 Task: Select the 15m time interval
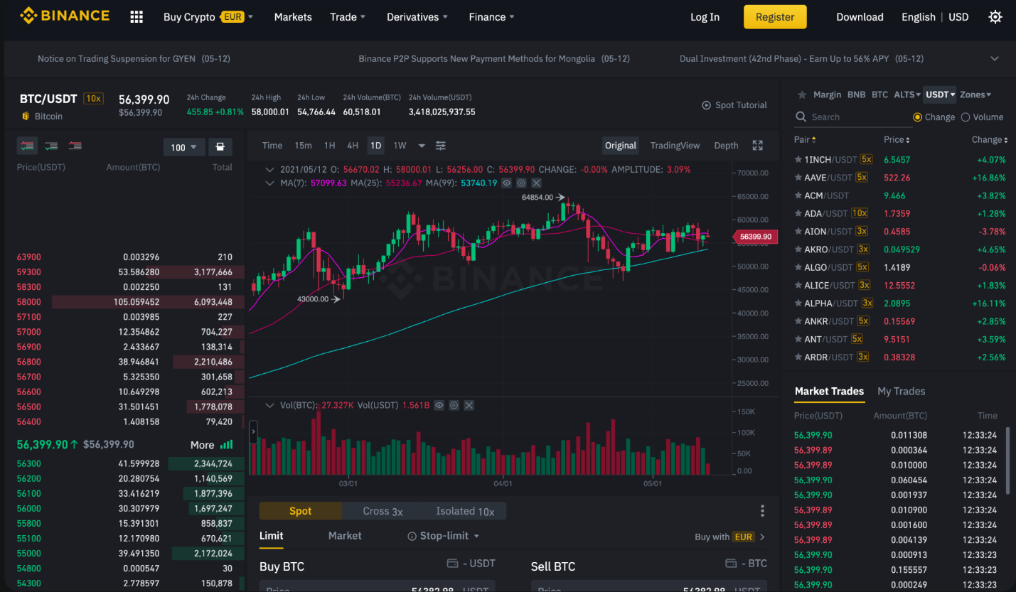coord(303,146)
